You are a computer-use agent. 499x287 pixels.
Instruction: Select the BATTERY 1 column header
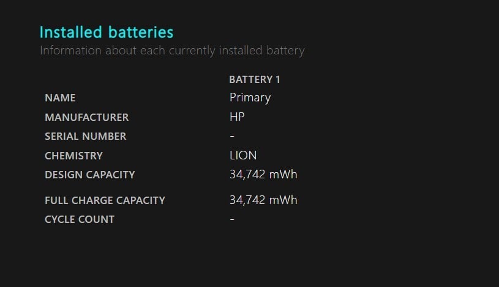coord(255,79)
